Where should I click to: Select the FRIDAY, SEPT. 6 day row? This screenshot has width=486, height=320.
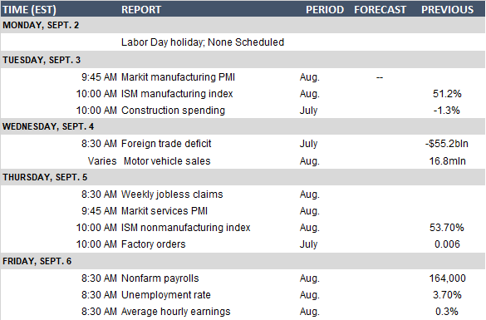[243, 261]
